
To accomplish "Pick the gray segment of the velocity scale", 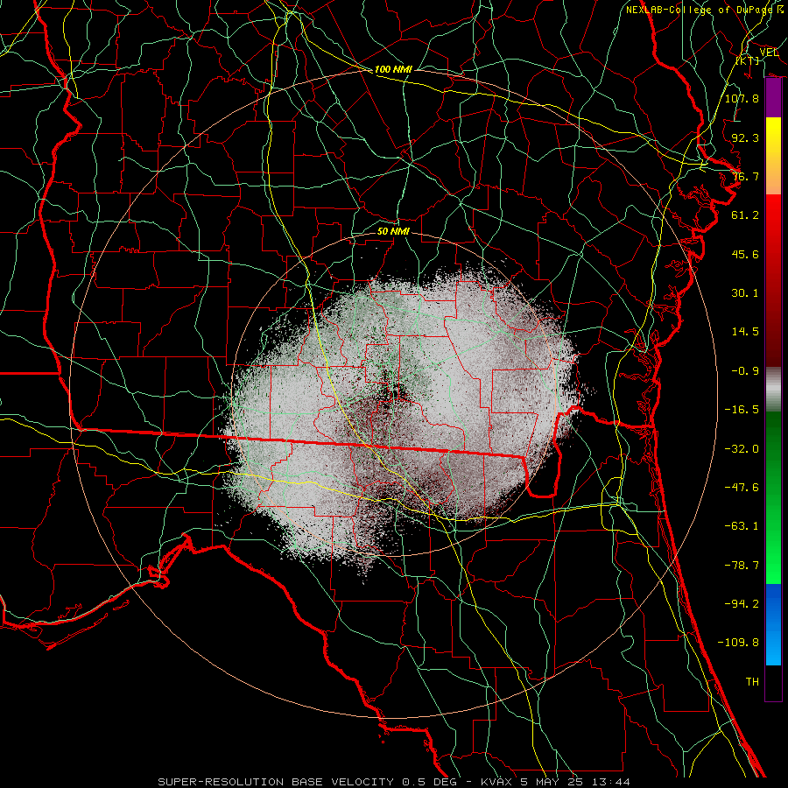I will [x=773, y=389].
